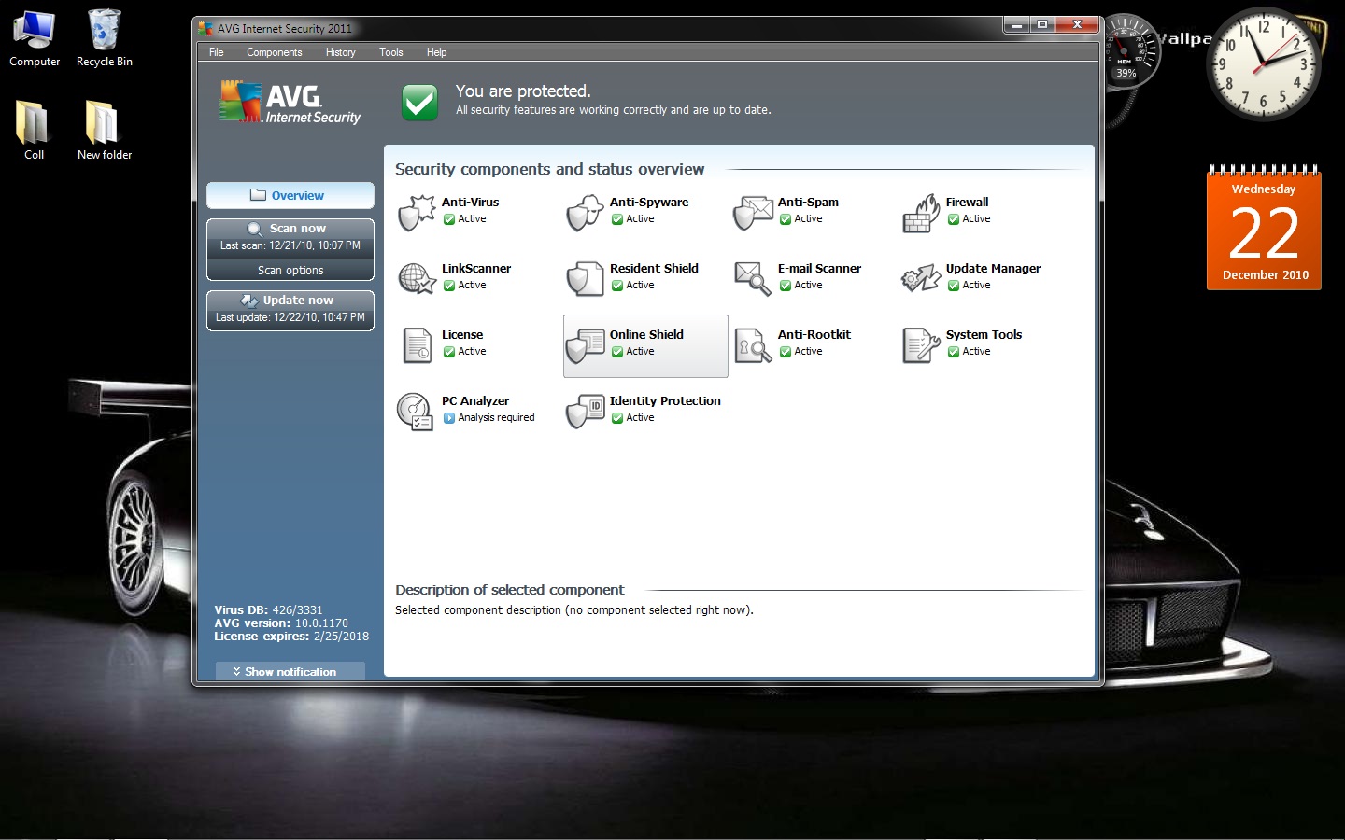Click the System Tools icon
This screenshot has width=1345, height=840.
point(921,345)
